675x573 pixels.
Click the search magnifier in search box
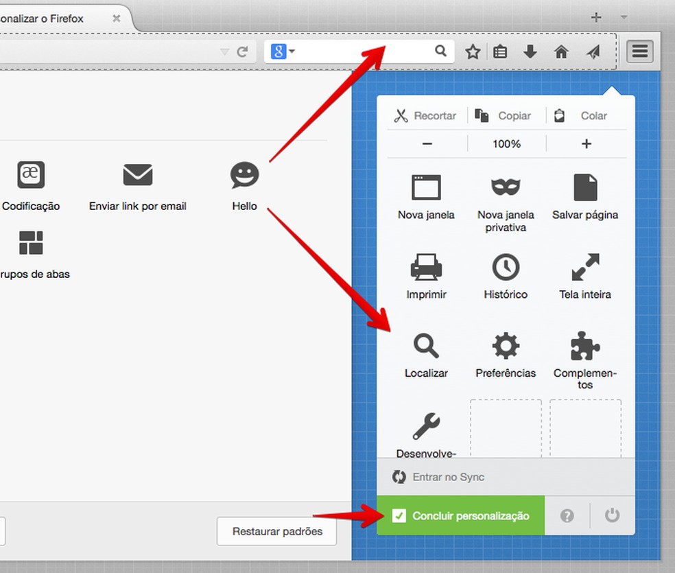(440, 51)
